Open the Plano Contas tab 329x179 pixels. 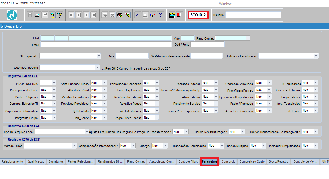[136, 161]
